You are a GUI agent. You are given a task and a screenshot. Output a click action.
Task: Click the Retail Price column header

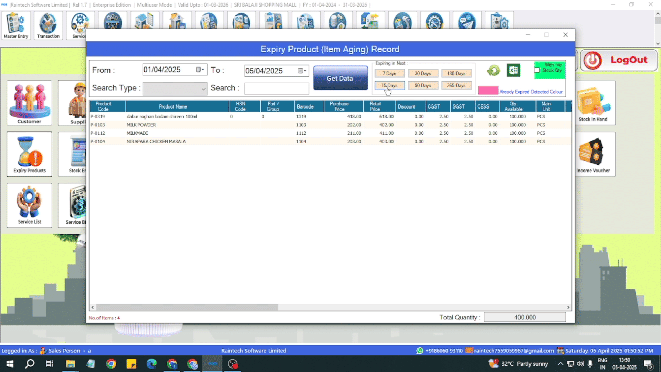point(375,106)
